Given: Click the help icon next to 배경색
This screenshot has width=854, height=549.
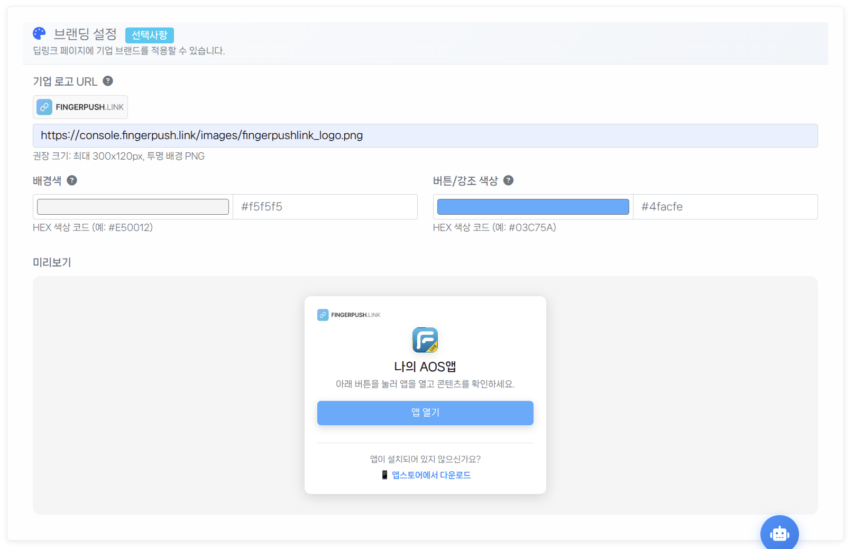Looking at the screenshot, I should pos(72,180).
